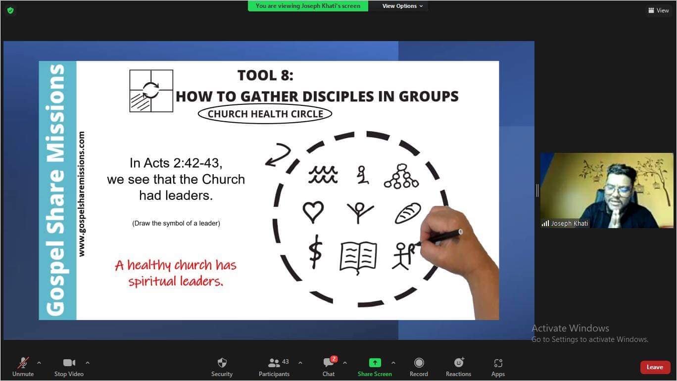
Task: Select Joseph Khati's video thumbnail
Action: (607, 190)
